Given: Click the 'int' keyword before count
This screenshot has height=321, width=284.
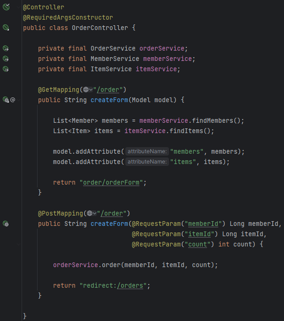Looking at the screenshot, I should click(224, 244).
